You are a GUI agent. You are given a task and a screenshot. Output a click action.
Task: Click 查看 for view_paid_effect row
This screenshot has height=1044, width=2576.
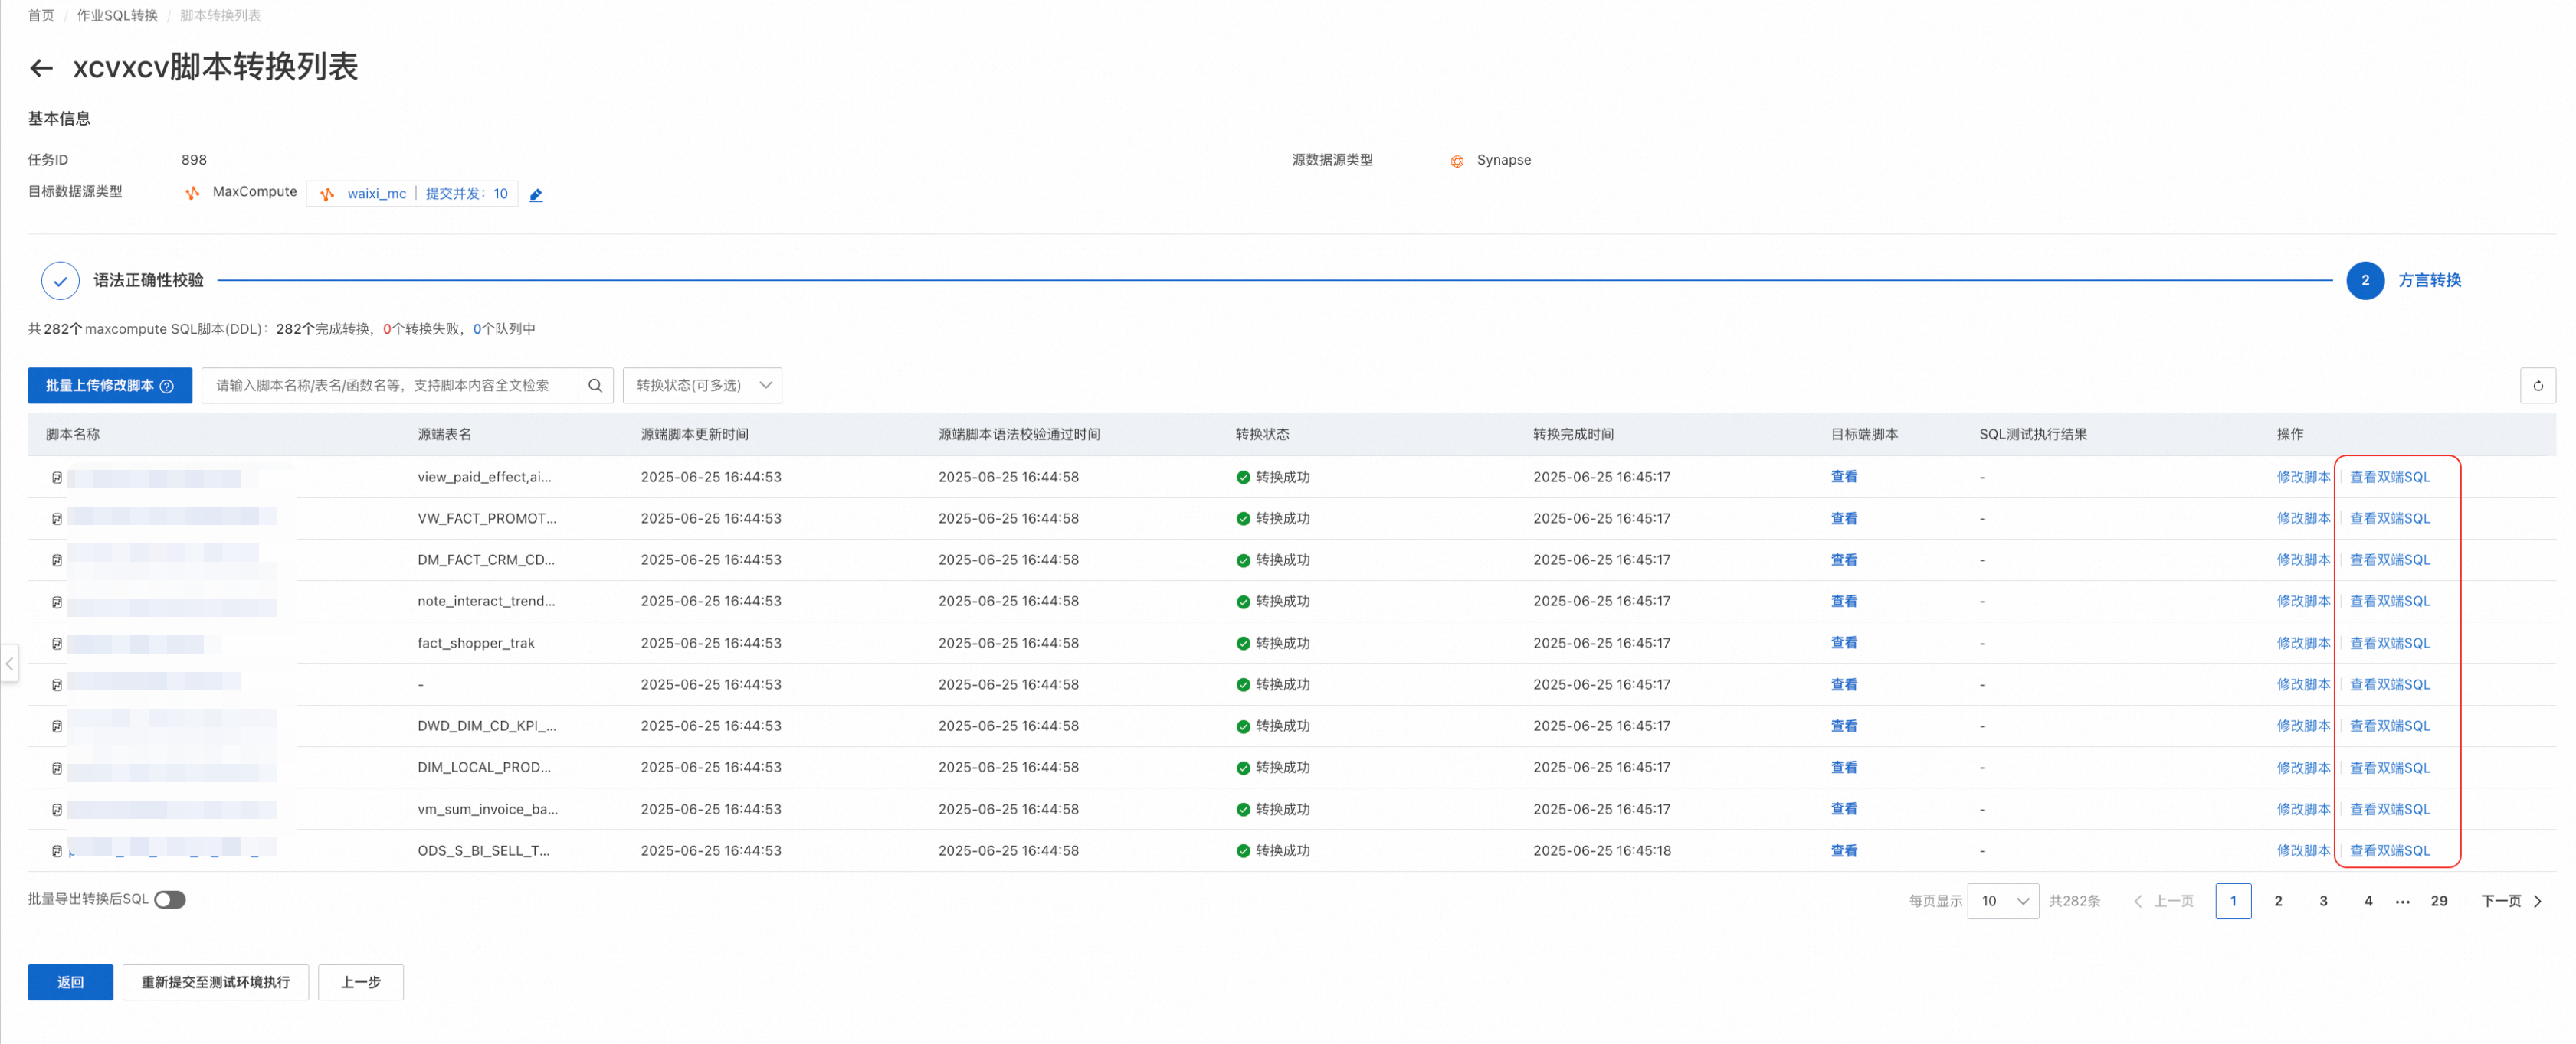(x=1843, y=478)
